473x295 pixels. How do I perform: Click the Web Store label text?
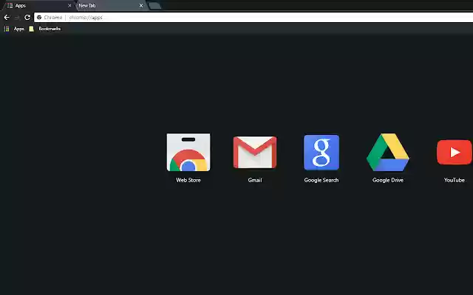[188, 180]
